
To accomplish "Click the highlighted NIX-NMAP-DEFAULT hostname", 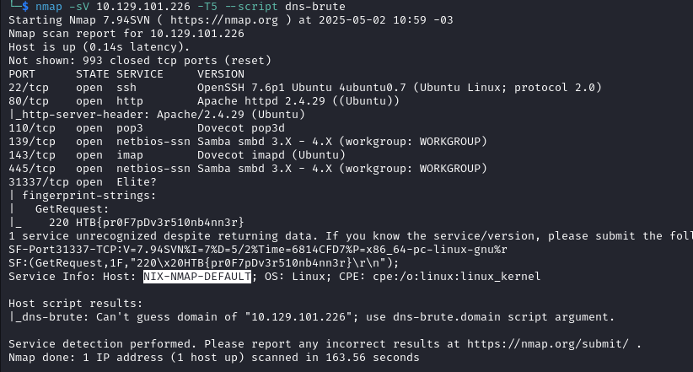I will click(x=197, y=277).
